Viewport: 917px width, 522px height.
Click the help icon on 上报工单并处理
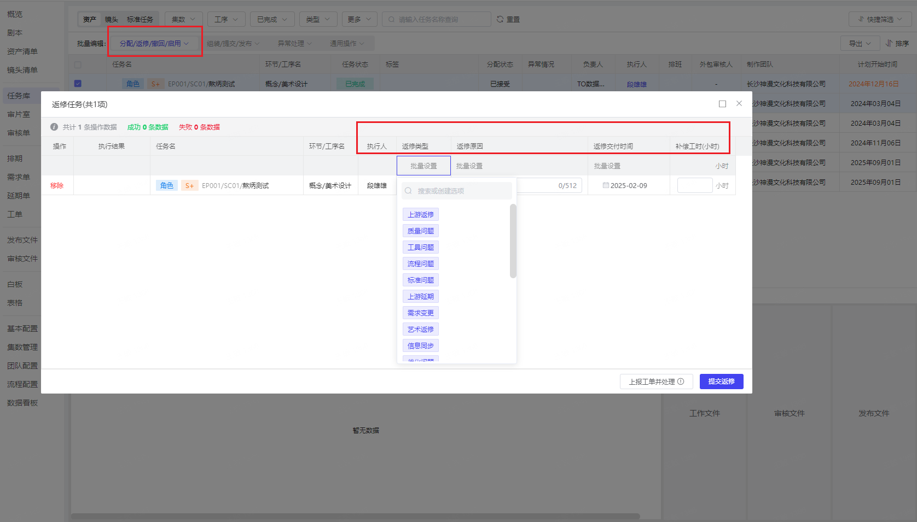[x=681, y=382]
